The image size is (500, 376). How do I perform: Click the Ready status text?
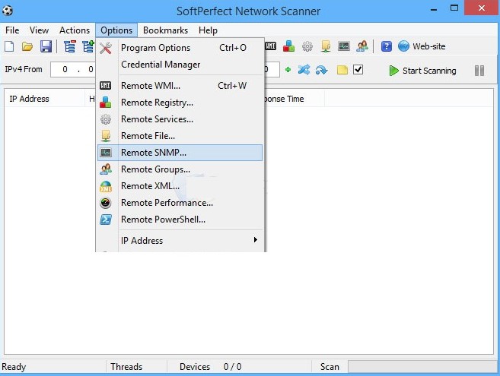click(14, 367)
